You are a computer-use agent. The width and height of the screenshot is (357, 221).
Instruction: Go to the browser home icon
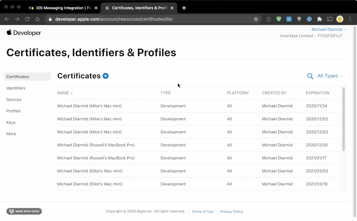pos(37,19)
